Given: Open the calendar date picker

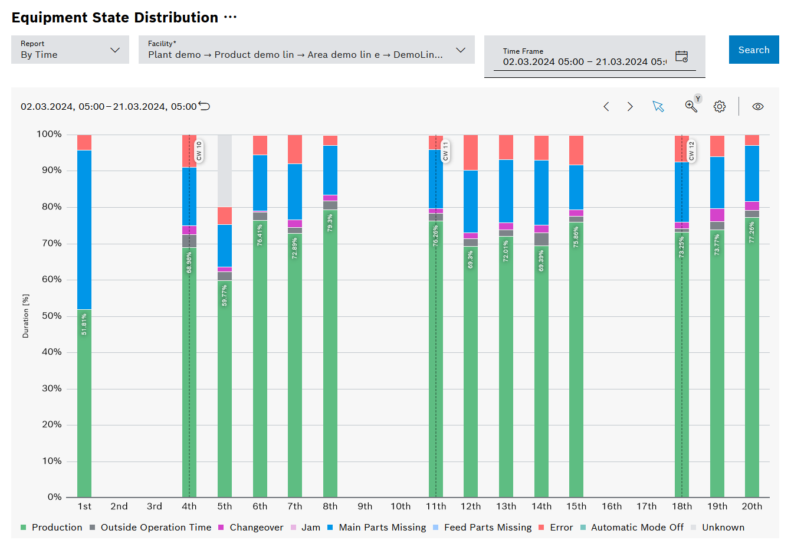Looking at the screenshot, I should pyautogui.click(x=681, y=57).
